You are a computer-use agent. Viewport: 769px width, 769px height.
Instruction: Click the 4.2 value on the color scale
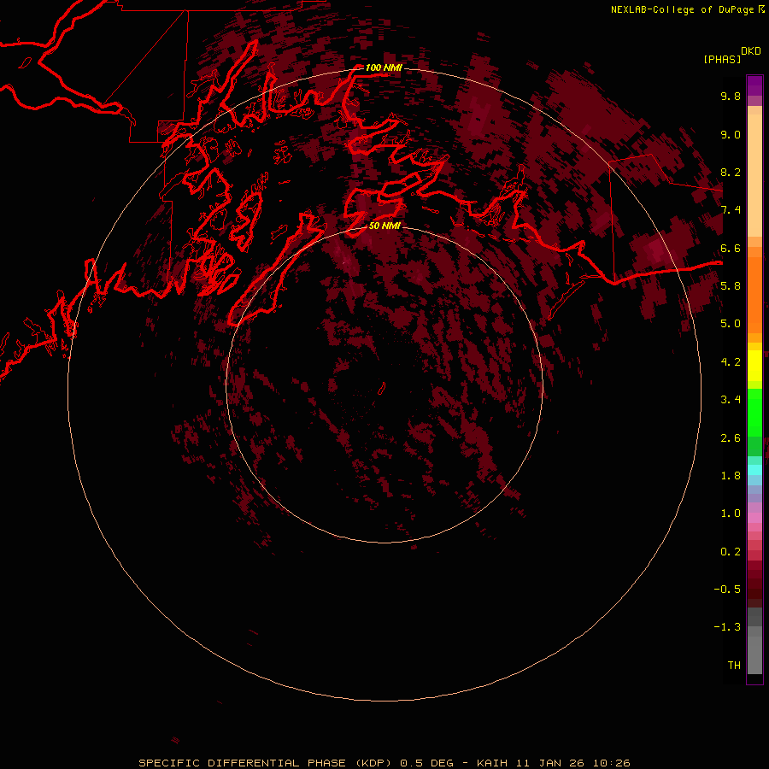(731, 361)
